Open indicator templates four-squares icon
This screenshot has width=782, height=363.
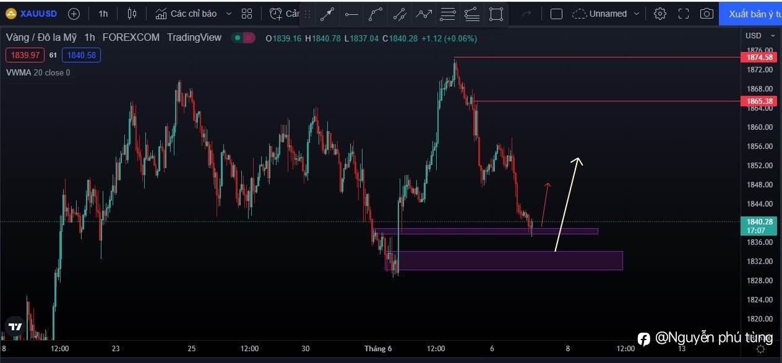247,14
